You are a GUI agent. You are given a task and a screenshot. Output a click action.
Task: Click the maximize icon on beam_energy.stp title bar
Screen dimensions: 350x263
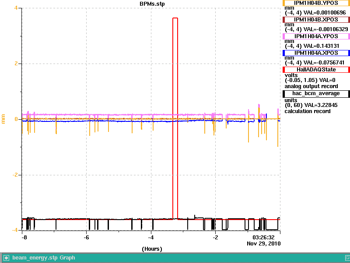(347, 258)
